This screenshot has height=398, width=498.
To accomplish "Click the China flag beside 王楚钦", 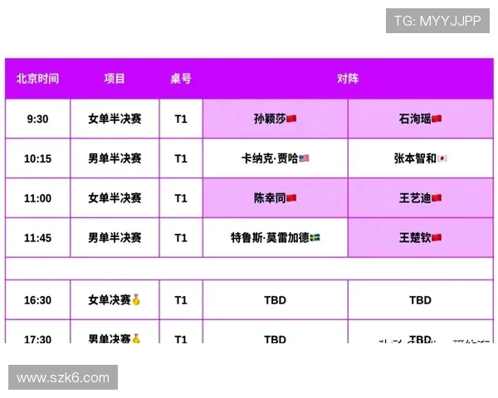I will click(x=437, y=237).
